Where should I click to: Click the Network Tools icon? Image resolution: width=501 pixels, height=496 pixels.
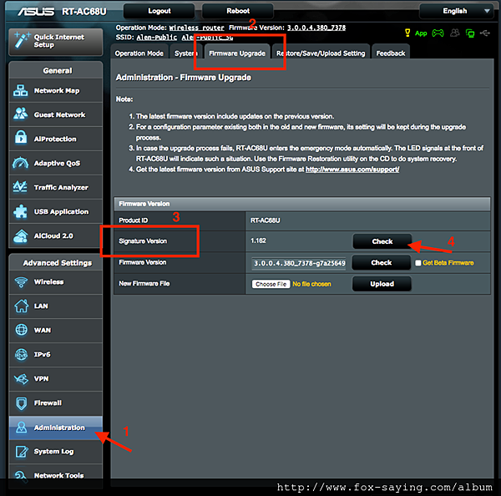[x=21, y=476]
